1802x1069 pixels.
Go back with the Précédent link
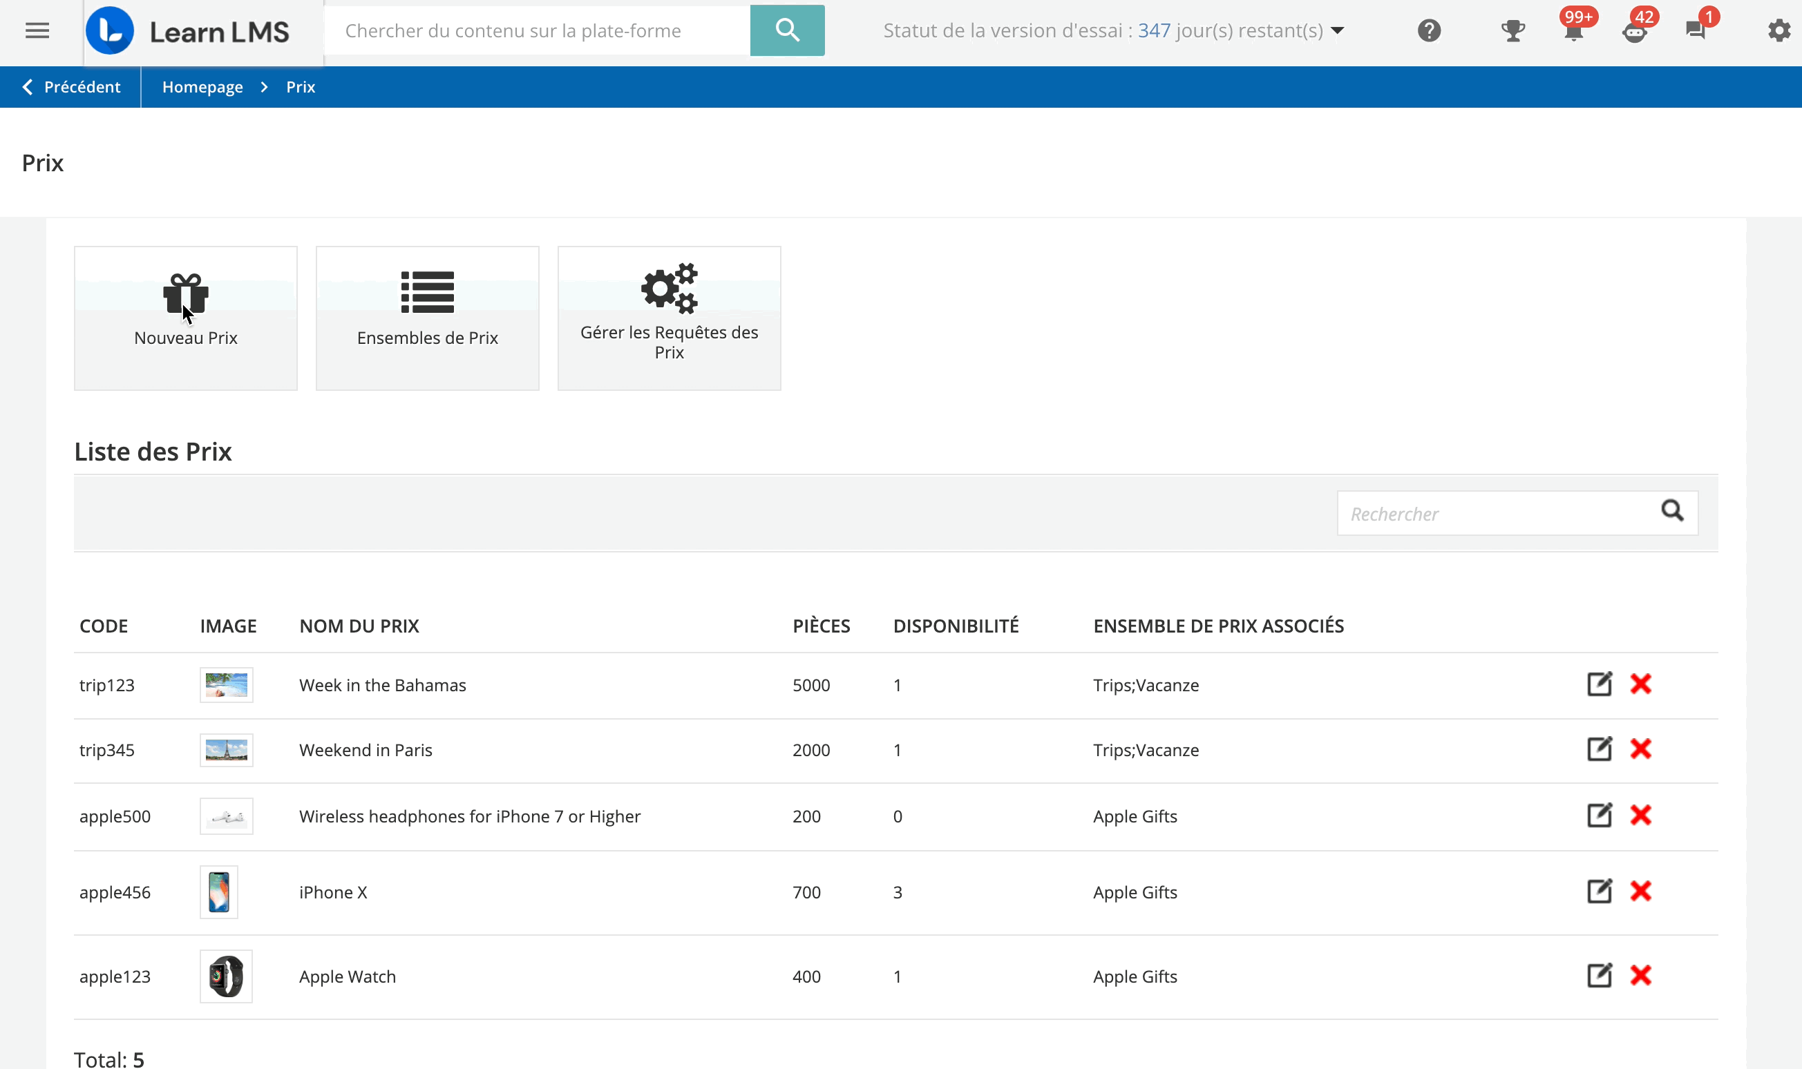click(x=70, y=87)
